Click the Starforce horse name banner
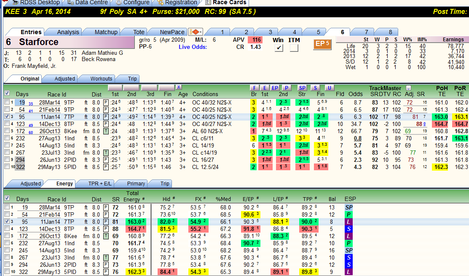The height and width of the screenshot is (276, 469). tap(70, 42)
